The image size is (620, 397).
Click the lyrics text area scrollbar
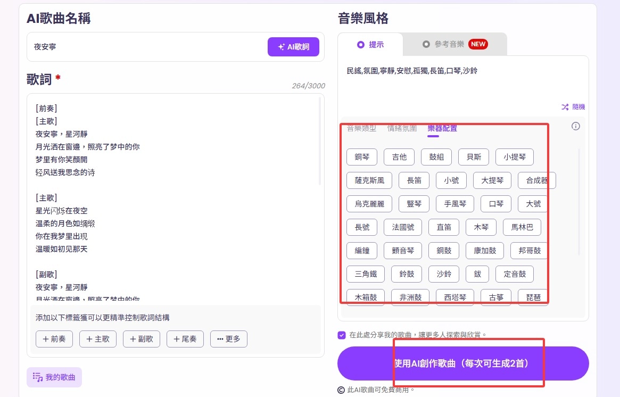point(320,141)
